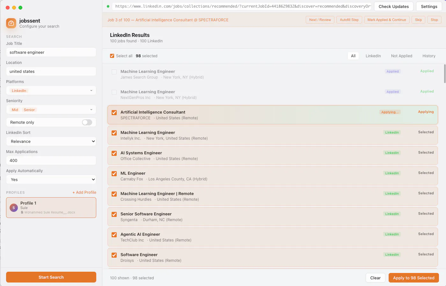The height and width of the screenshot is (286, 446).
Task: Click the Artificial Intelligence Consultant job title
Action: (x=153, y=112)
